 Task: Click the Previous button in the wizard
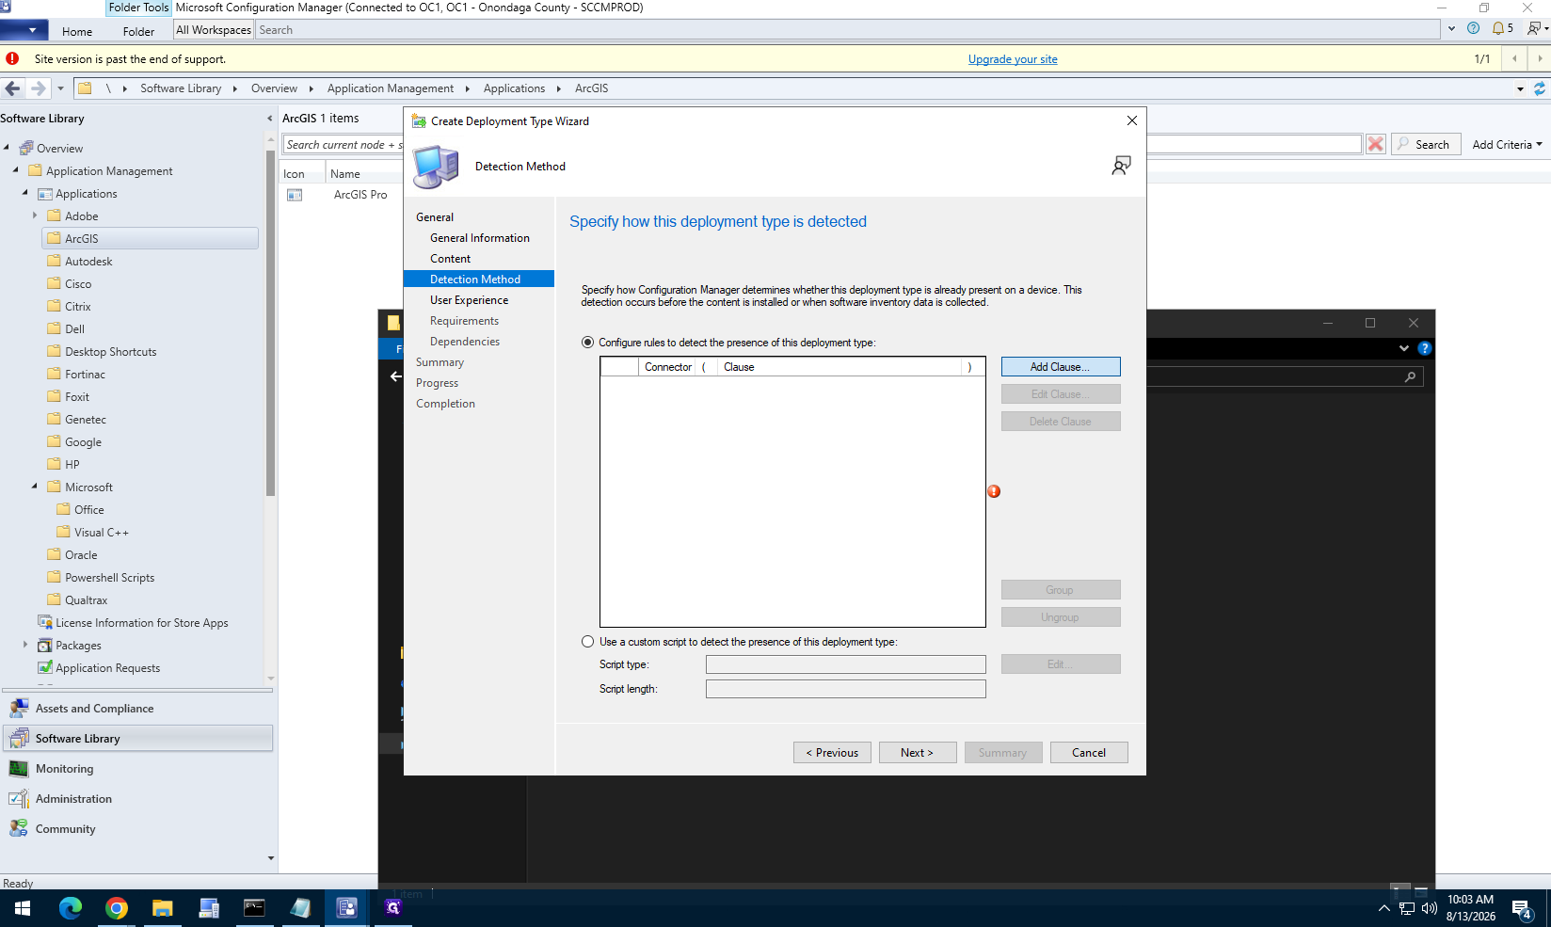coord(832,753)
